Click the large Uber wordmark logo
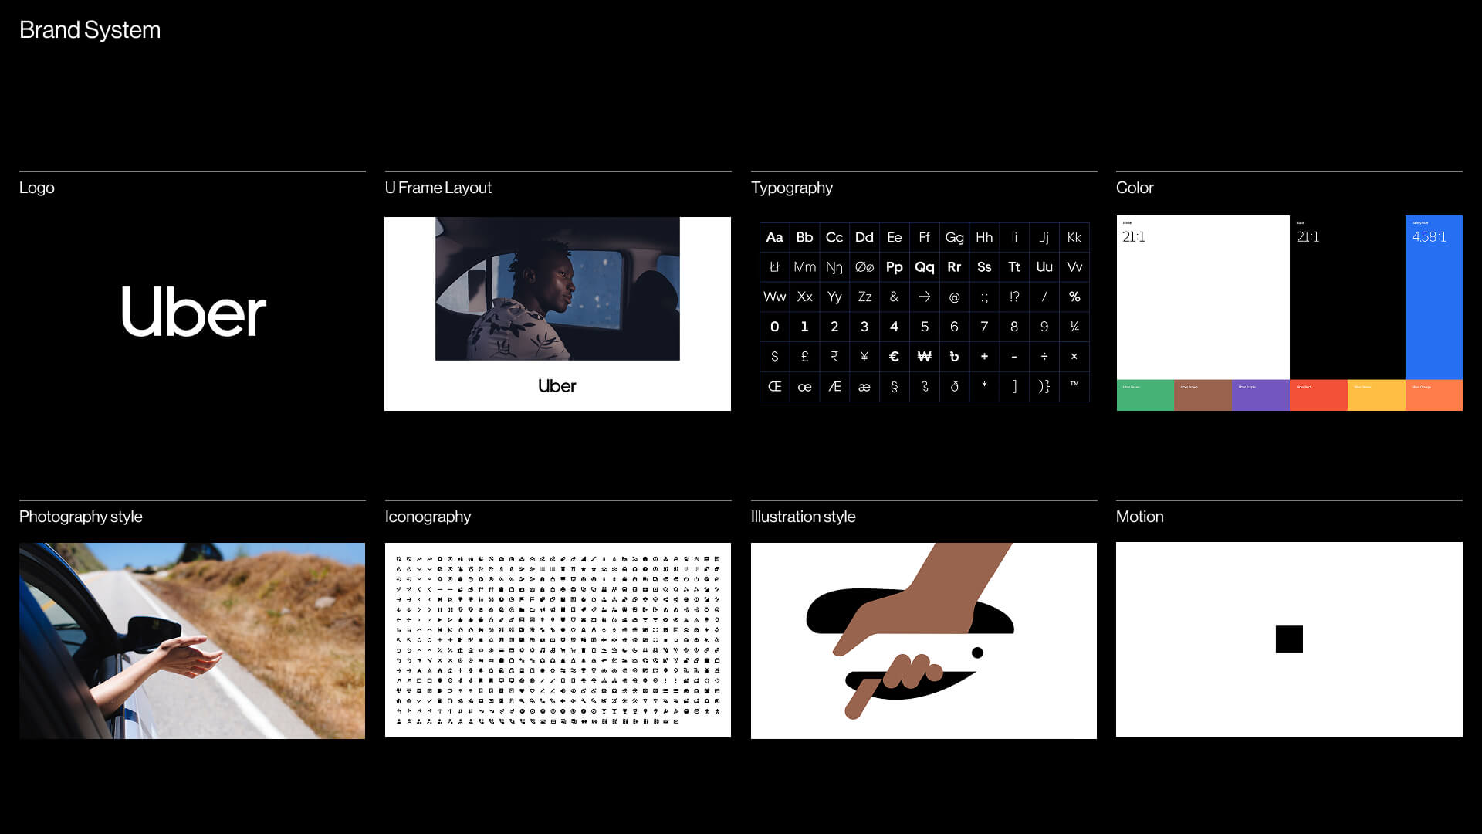This screenshot has width=1482, height=834. (x=194, y=311)
